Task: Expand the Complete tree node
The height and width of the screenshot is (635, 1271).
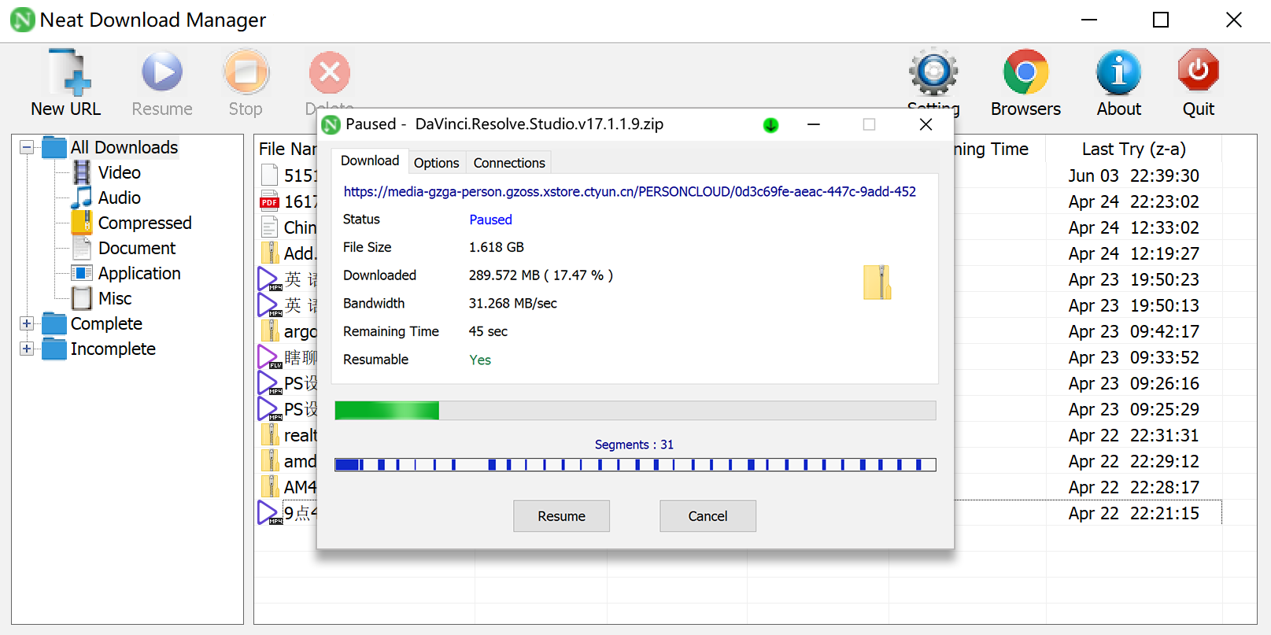Action: (27, 323)
